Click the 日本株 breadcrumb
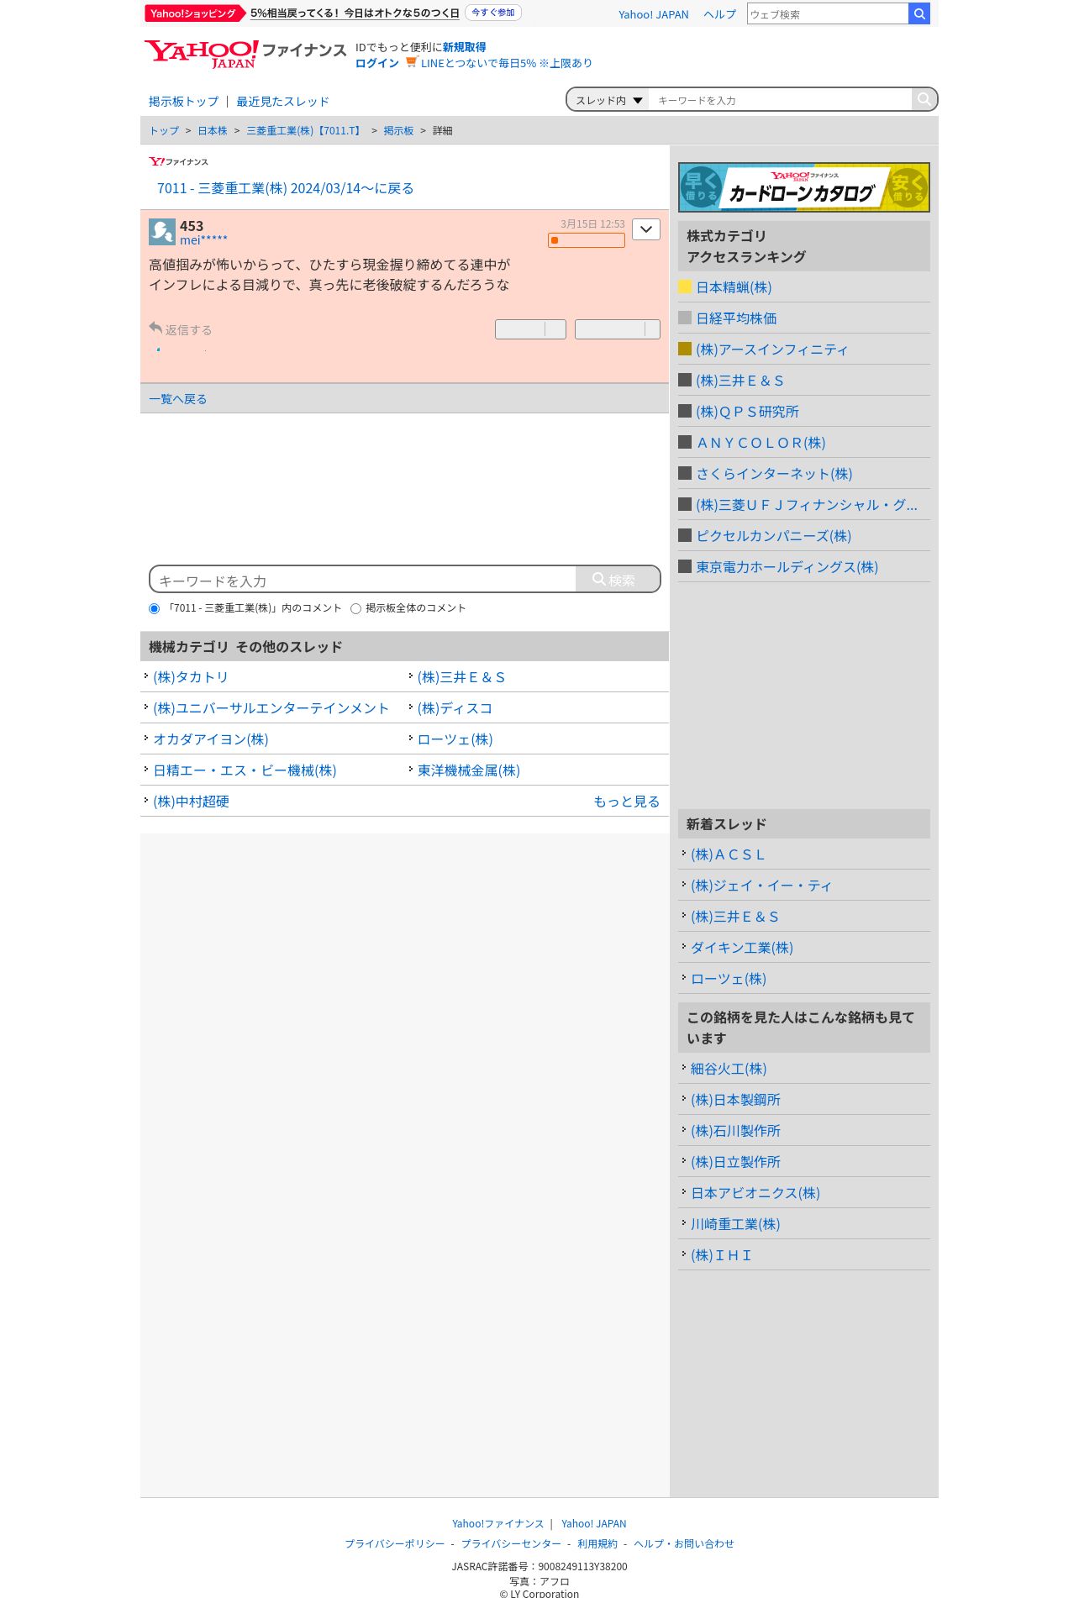This screenshot has width=1079, height=1598. [x=213, y=131]
